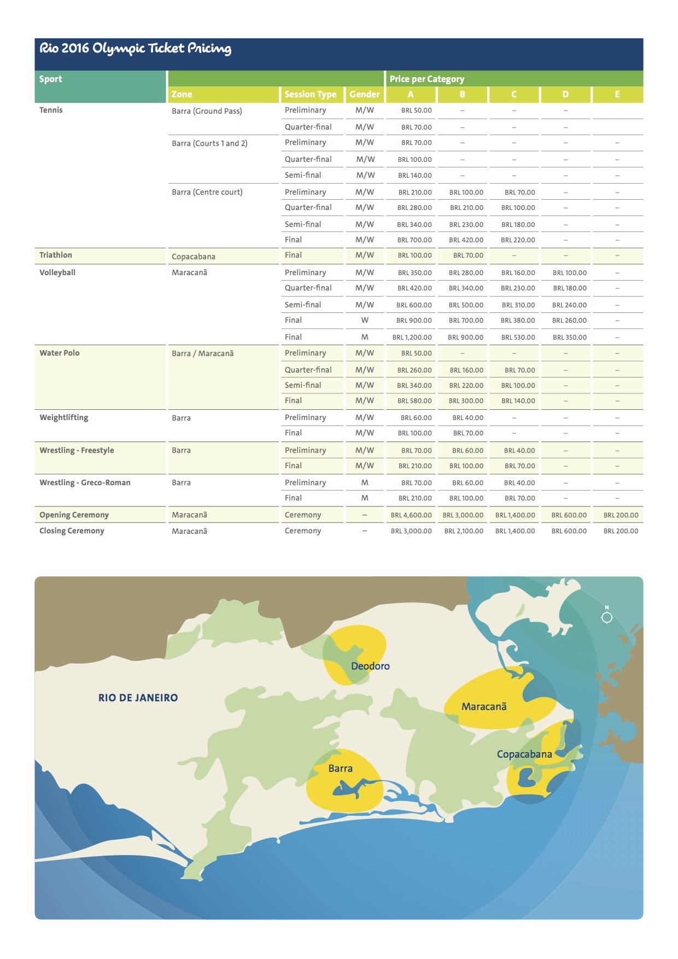Viewport: 678px width, 959px height.
Task: Click the Copacabana label on the map
Action: coord(524,754)
